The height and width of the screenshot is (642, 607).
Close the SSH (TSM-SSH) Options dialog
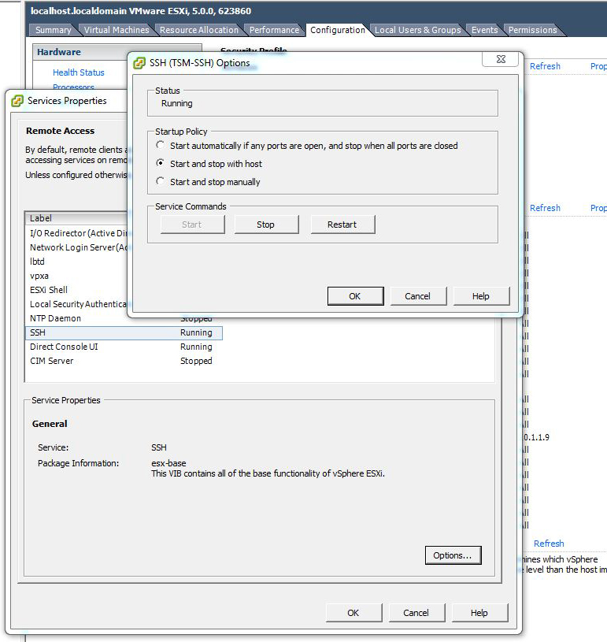point(501,59)
